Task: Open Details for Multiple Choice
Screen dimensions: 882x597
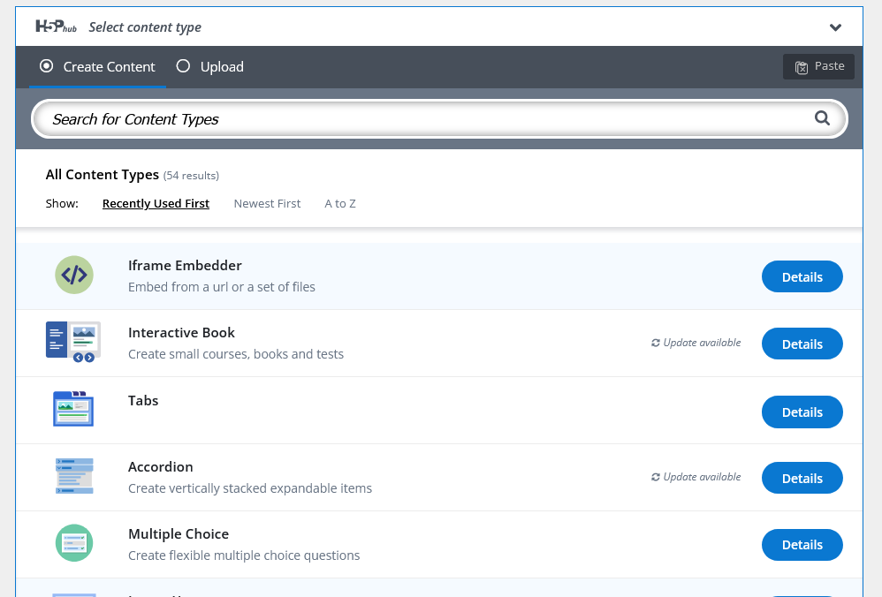Action: coord(802,545)
